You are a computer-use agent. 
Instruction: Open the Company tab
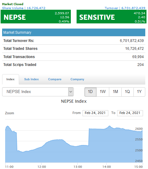click(77, 79)
